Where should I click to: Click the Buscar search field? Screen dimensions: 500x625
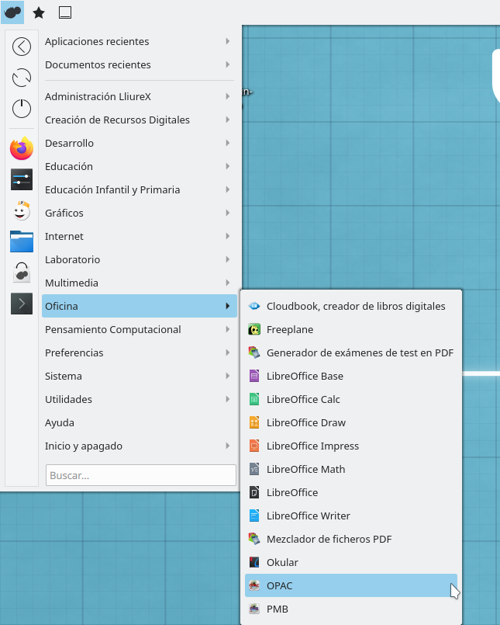[x=140, y=475]
